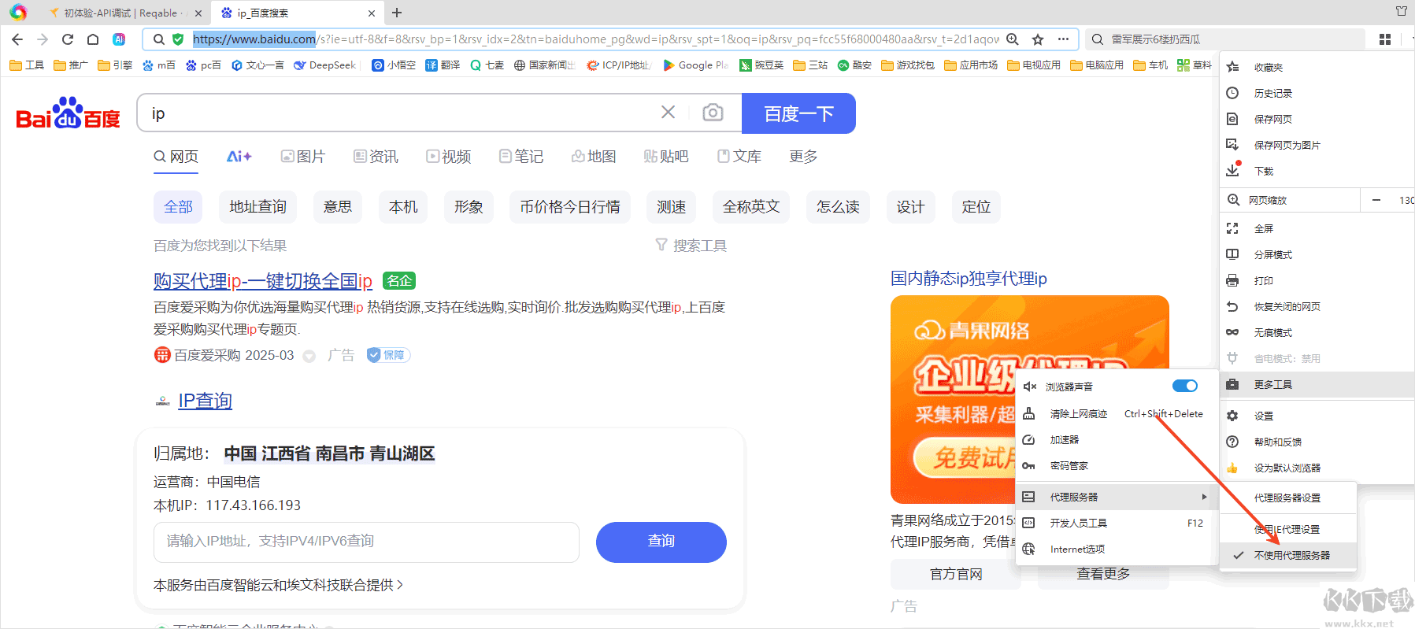The width and height of the screenshot is (1415, 629).
Task: Open the 电视应用 bookmark folder
Action: [x=1033, y=65]
